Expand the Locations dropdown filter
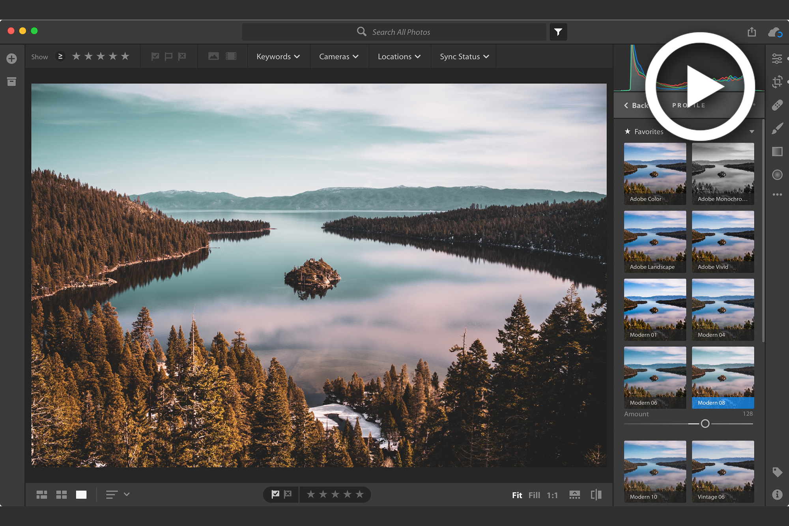 [x=398, y=56]
